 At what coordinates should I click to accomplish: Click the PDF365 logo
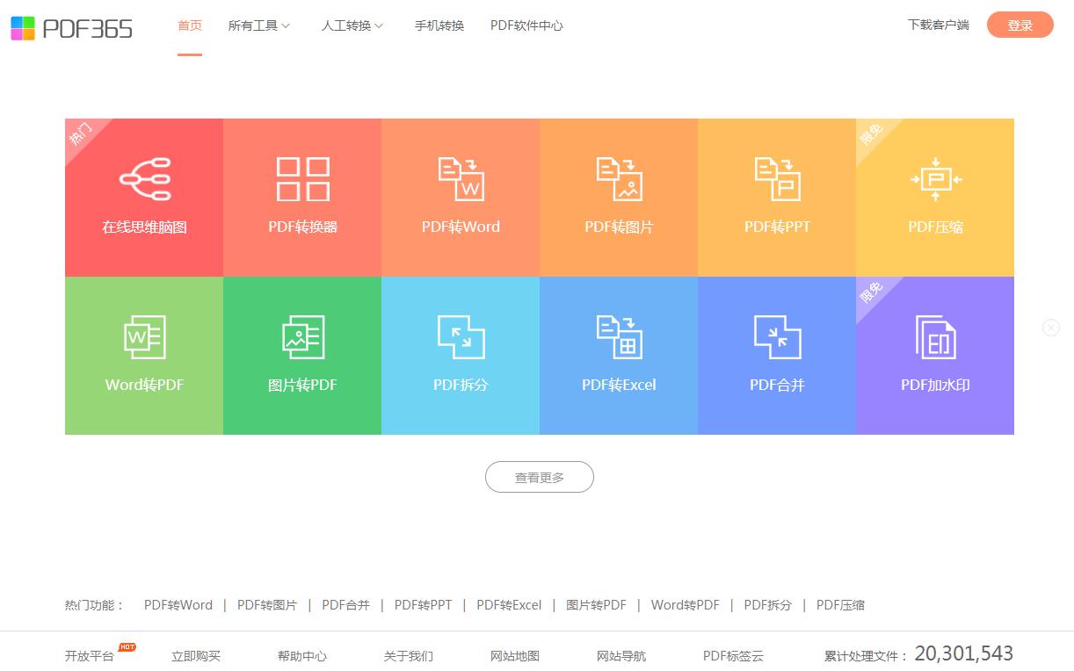click(71, 28)
